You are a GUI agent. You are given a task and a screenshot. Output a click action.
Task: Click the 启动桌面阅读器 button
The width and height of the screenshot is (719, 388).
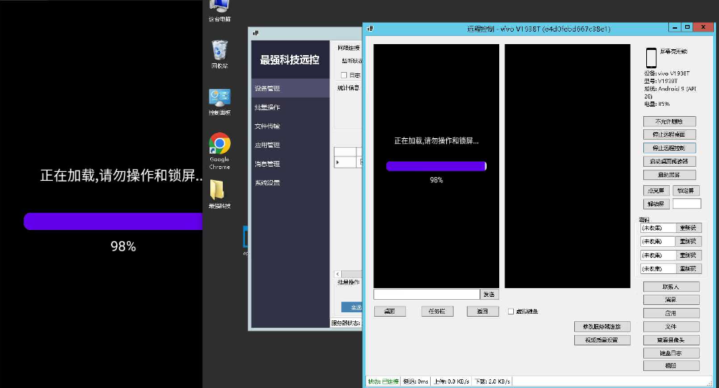pos(670,161)
